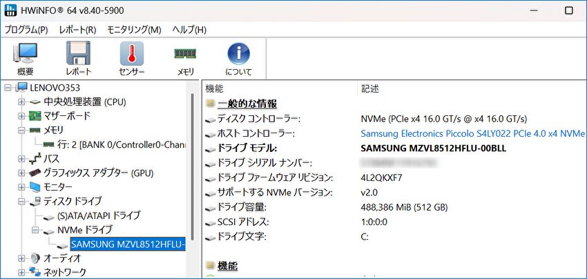Image resolution: width=587 pixels, height=279 pixels.
Task: Expand the モニター tree node
Action: 21,187
